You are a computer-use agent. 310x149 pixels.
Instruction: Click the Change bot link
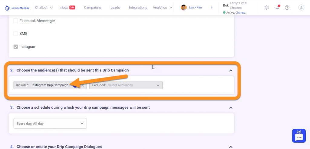[241, 12]
